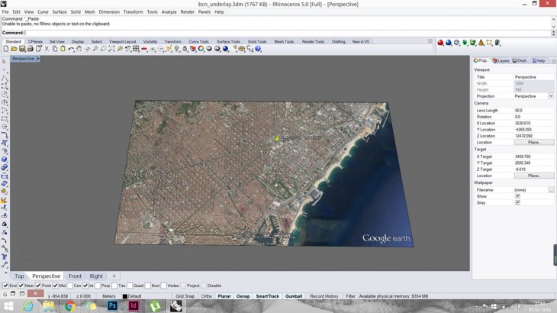
Task: Toggle Grid Snap in status bar
Action: 185,296
